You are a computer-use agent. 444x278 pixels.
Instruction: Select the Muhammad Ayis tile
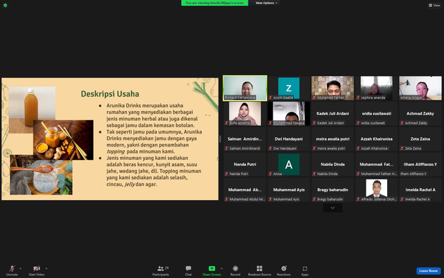click(x=289, y=190)
